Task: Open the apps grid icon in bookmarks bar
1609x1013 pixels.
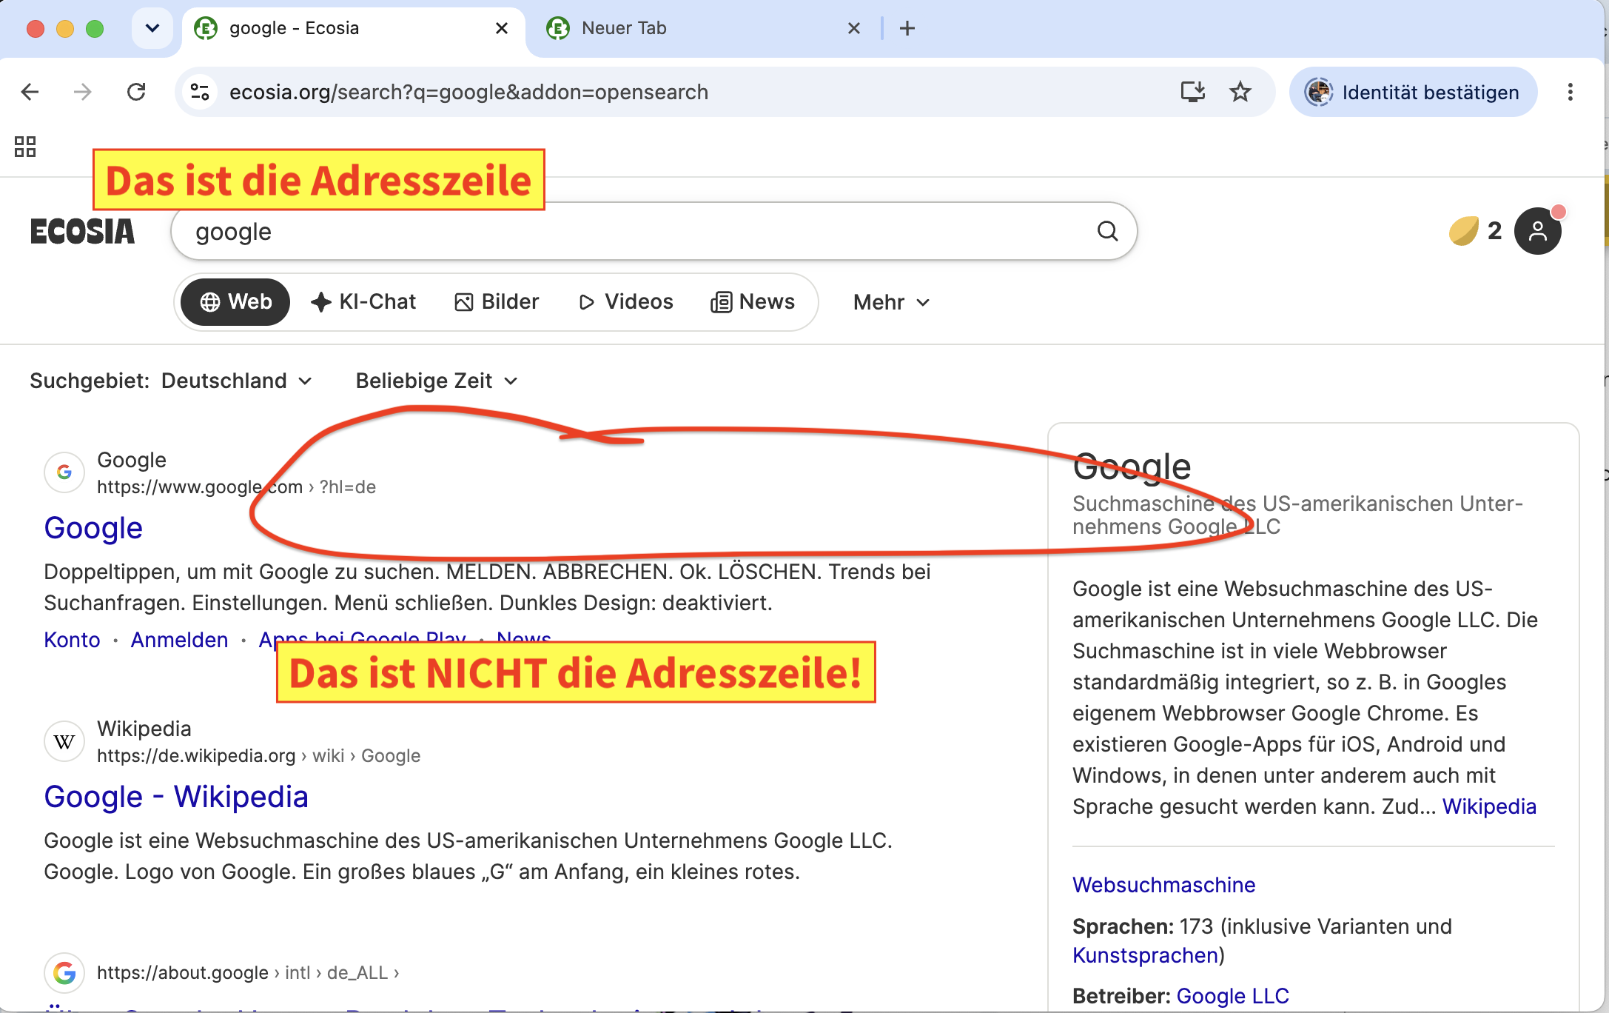Action: [x=25, y=147]
